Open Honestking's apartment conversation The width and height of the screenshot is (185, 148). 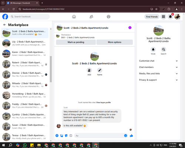pos(25,95)
